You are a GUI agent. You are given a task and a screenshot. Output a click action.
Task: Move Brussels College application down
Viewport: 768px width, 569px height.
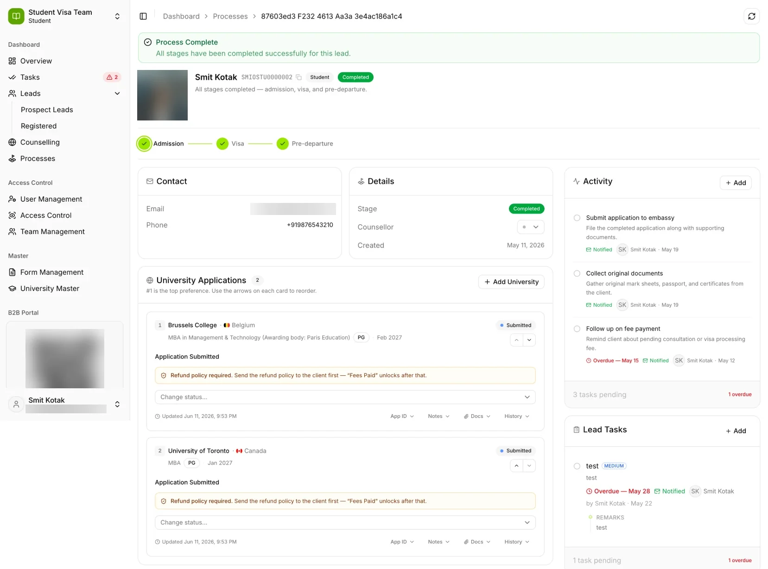[529, 340]
